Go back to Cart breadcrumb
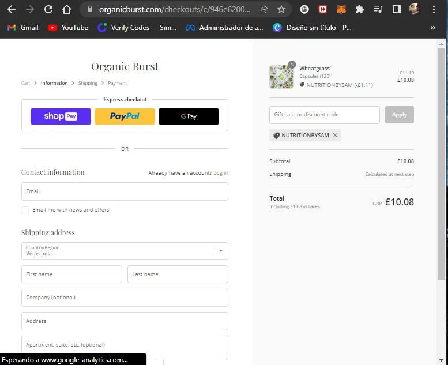Image resolution: width=448 pixels, height=365 pixels. coord(25,83)
